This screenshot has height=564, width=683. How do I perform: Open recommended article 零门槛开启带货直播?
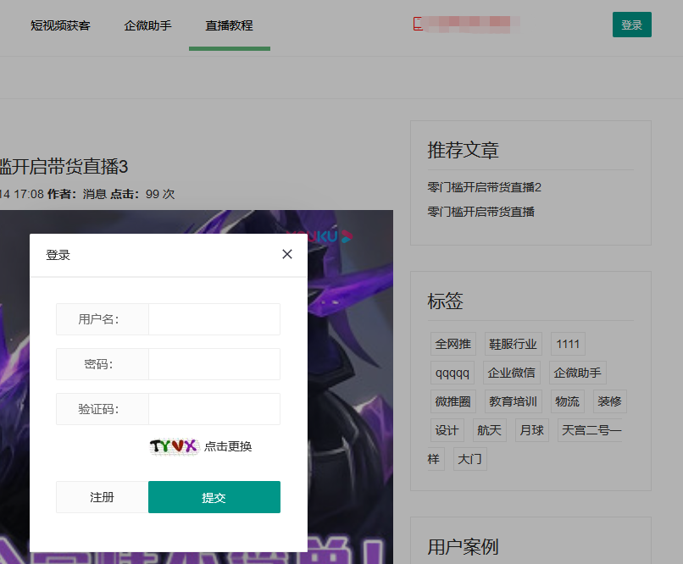point(480,212)
